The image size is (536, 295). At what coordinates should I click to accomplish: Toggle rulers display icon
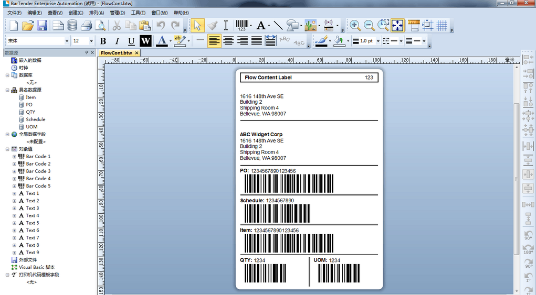point(414,26)
